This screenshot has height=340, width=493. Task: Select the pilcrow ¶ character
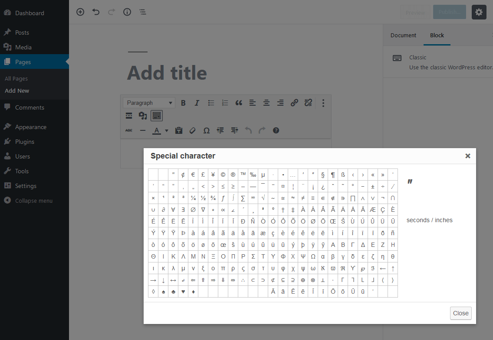pos(333,175)
